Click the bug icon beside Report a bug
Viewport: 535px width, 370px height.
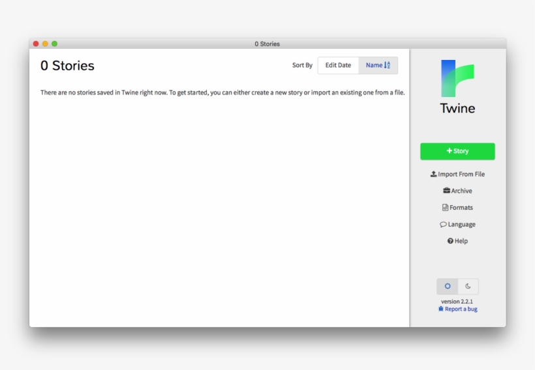pos(441,309)
